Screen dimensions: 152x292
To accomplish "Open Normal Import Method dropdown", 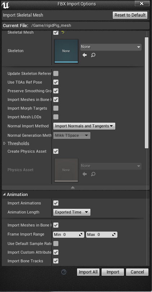I will (x=84, y=126).
